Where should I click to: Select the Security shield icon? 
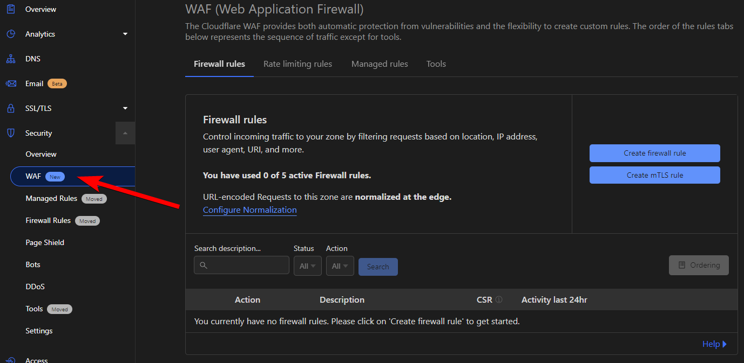(x=11, y=132)
